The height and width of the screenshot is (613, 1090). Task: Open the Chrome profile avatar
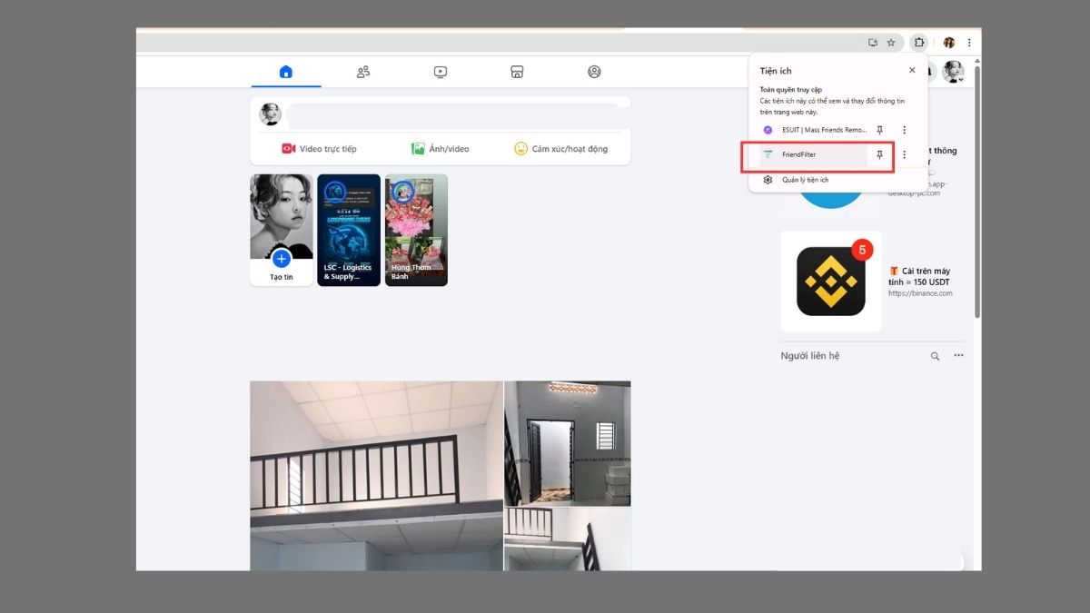coord(949,43)
